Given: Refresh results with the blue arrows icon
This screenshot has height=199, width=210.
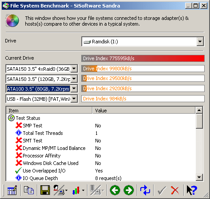Looking at the screenshot, I should click(145, 190).
